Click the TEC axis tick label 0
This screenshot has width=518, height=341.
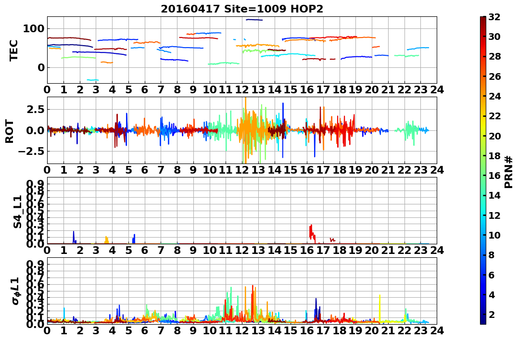(x=41, y=68)
